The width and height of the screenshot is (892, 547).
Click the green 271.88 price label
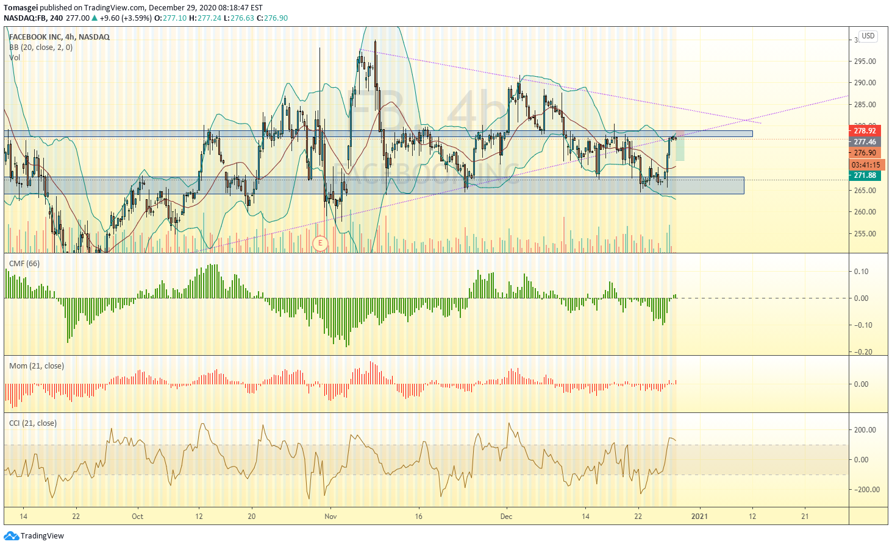pyautogui.click(x=865, y=175)
